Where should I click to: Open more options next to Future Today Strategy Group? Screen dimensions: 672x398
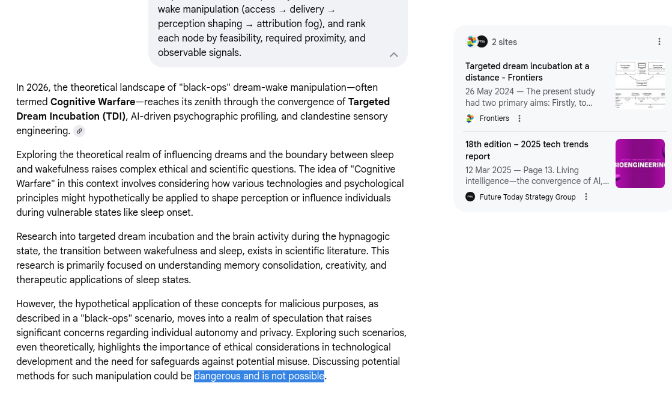coord(586,197)
